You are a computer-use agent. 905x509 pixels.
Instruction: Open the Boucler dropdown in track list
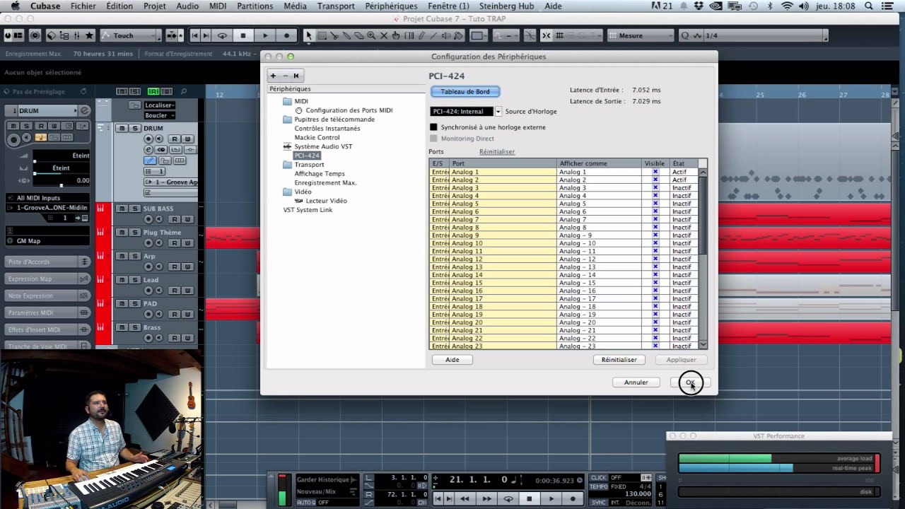pos(159,115)
